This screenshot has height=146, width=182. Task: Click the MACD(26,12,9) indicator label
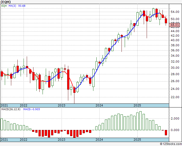tap(11, 109)
